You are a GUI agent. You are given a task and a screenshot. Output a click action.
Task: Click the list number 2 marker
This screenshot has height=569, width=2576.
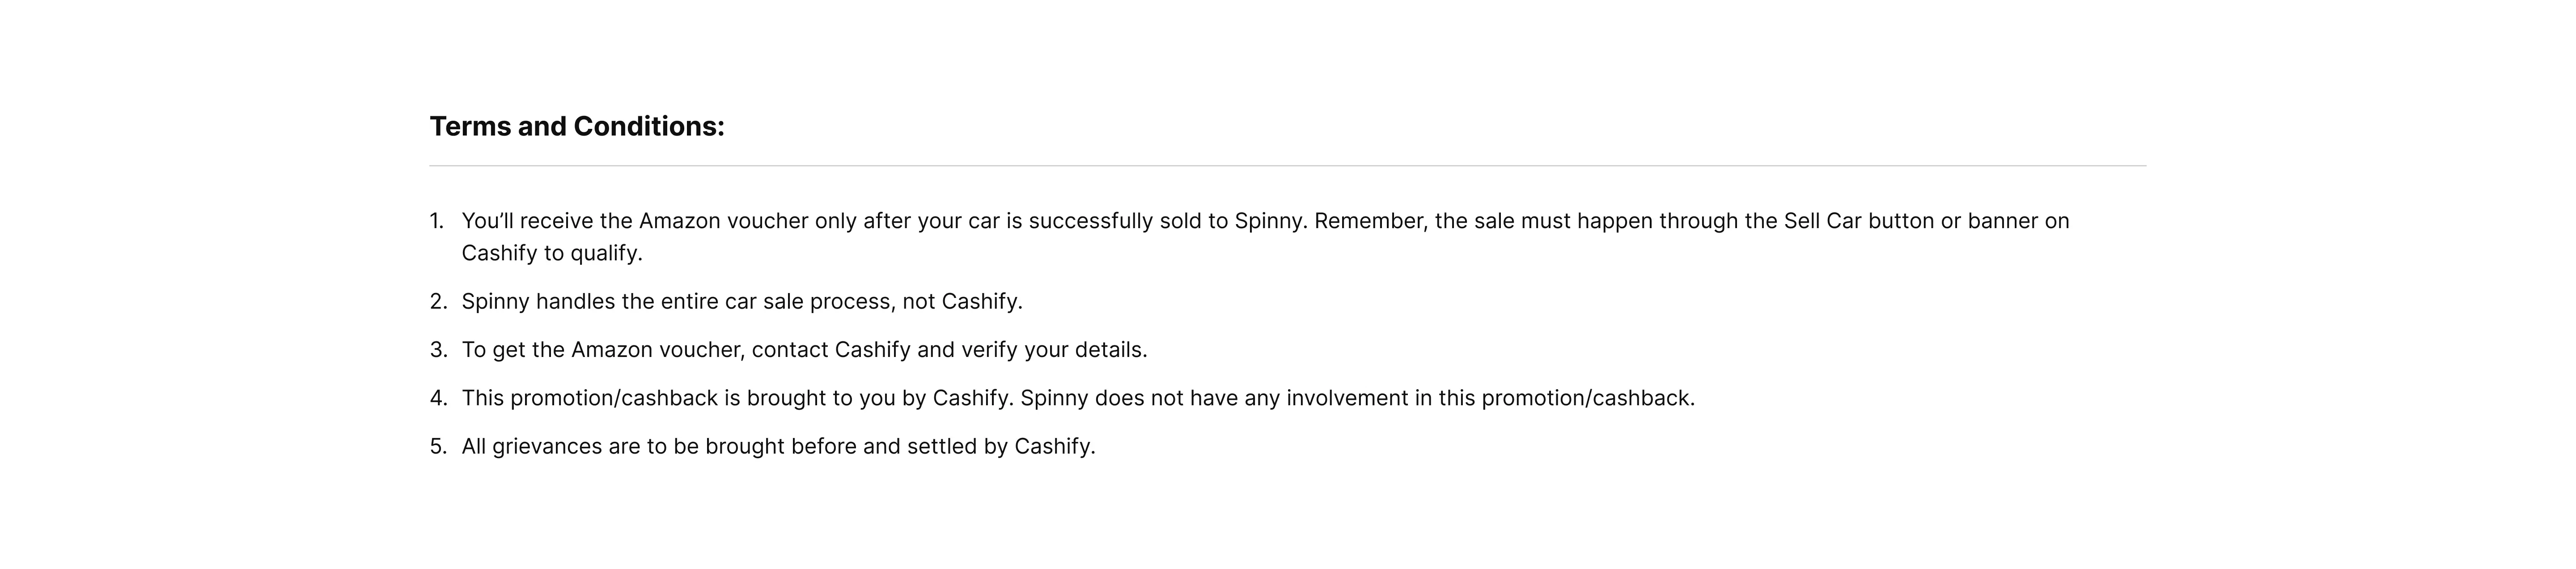(438, 301)
